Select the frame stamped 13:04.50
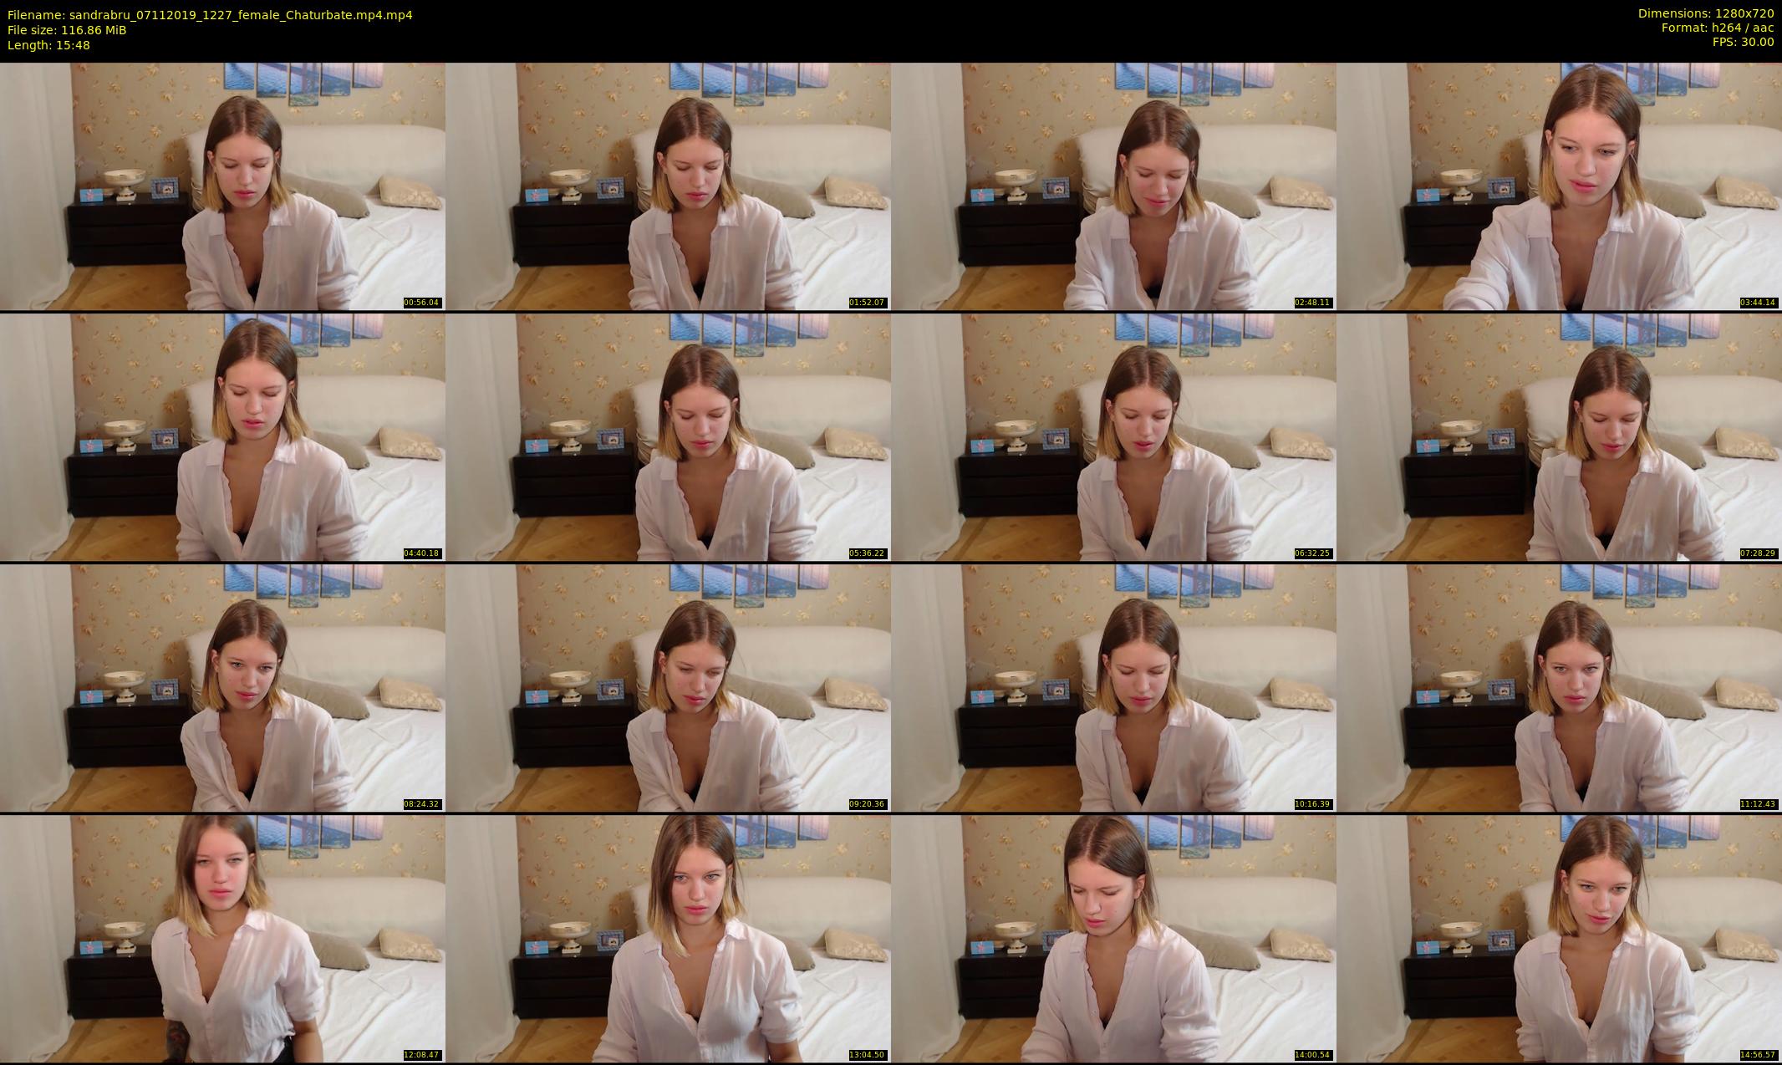Image resolution: width=1782 pixels, height=1065 pixels. click(668, 939)
